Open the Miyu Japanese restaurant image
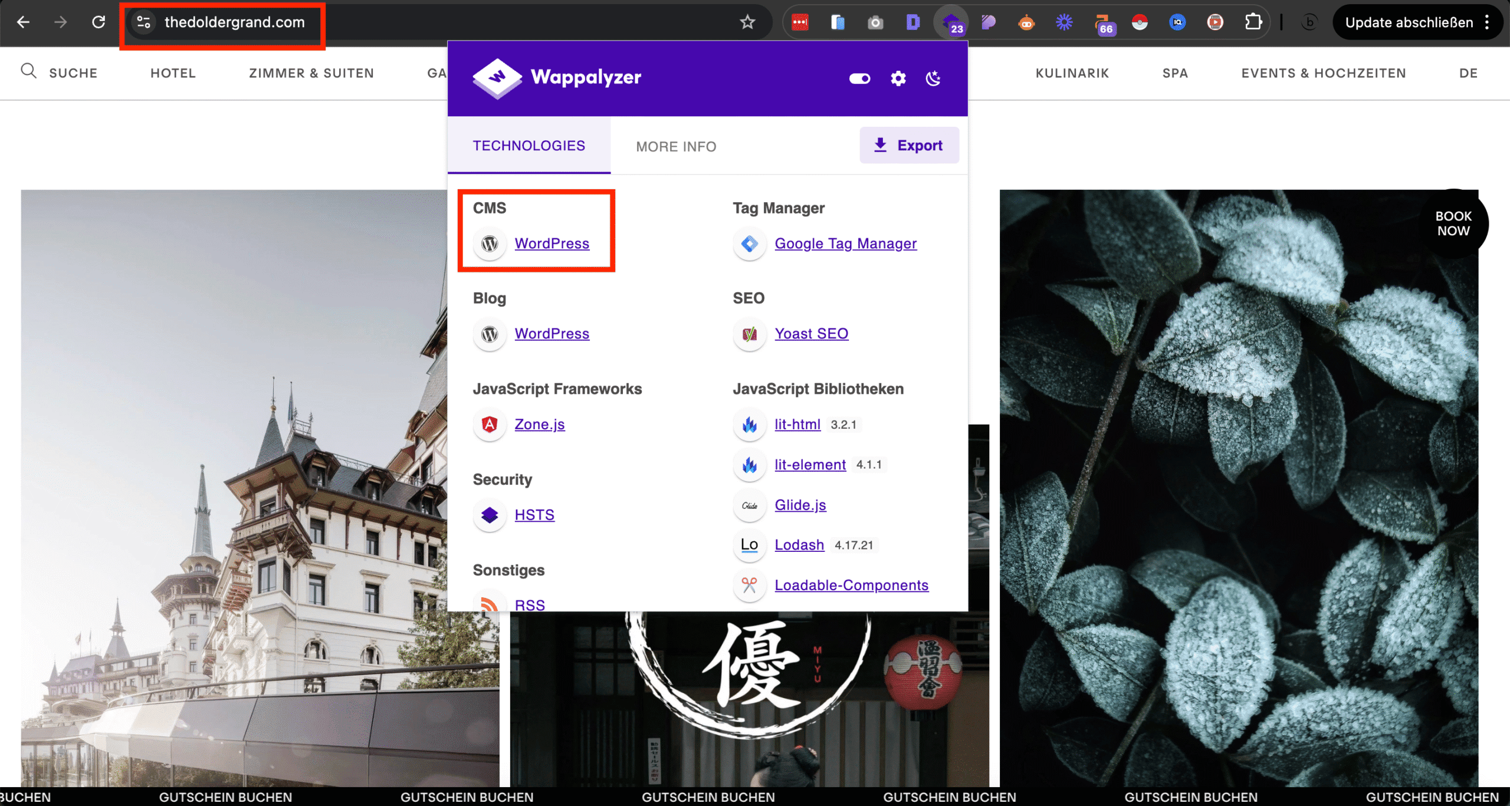Screen dimensions: 1510x806 (x=749, y=699)
